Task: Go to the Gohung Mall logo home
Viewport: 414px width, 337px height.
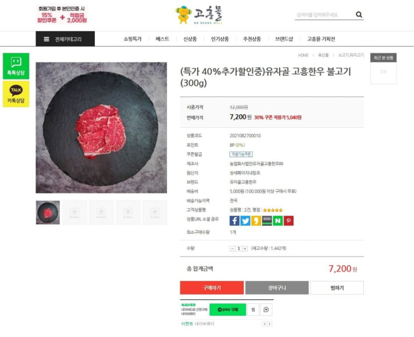Action: point(199,15)
